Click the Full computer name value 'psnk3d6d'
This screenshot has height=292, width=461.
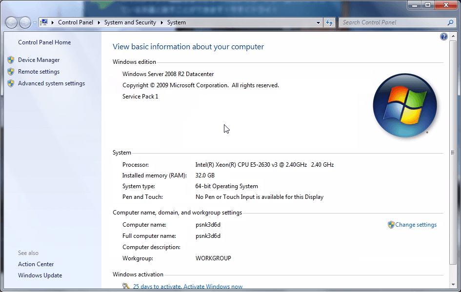click(208, 236)
